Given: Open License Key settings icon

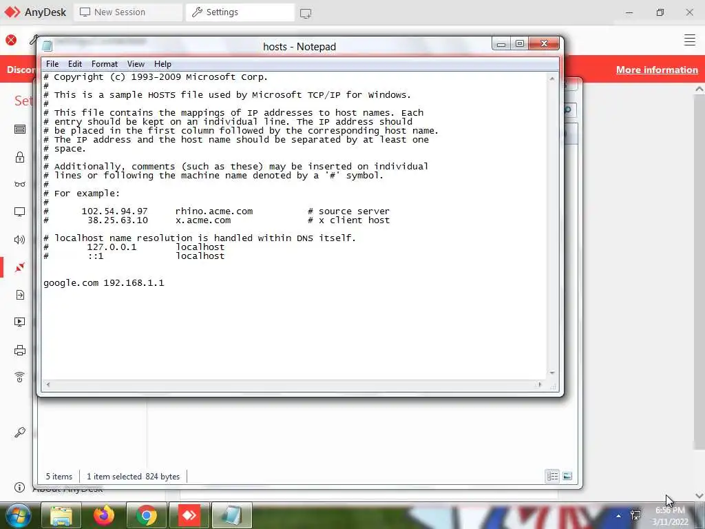Looking at the screenshot, I should pyautogui.click(x=20, y=433).
